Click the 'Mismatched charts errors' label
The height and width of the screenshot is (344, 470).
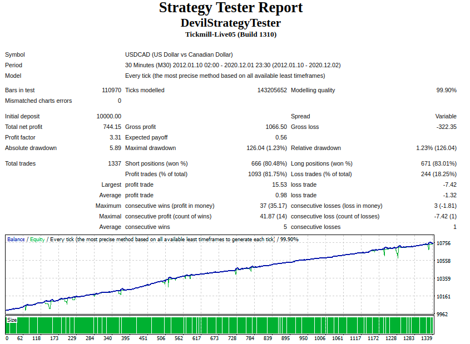(x=38, y=101)
